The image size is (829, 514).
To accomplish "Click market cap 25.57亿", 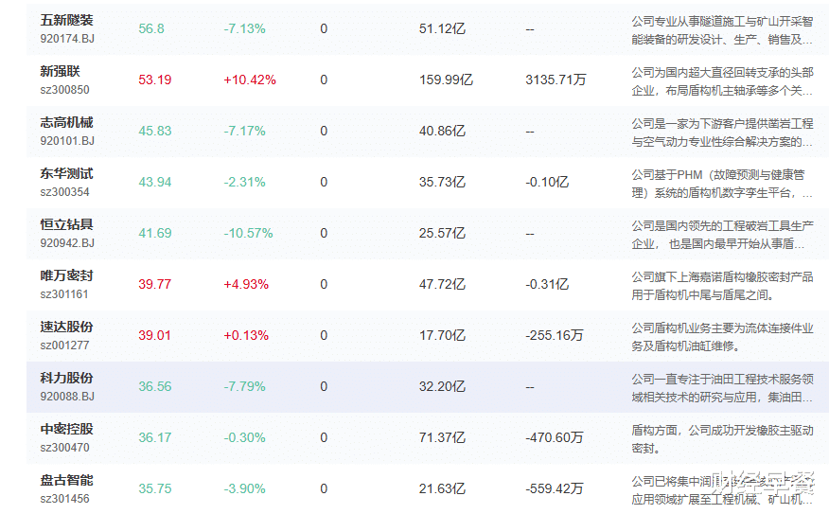I will tap(442, 233).
